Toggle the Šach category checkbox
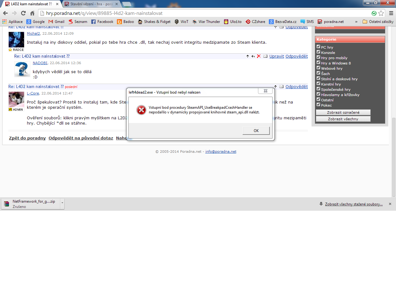 point(318,73)
